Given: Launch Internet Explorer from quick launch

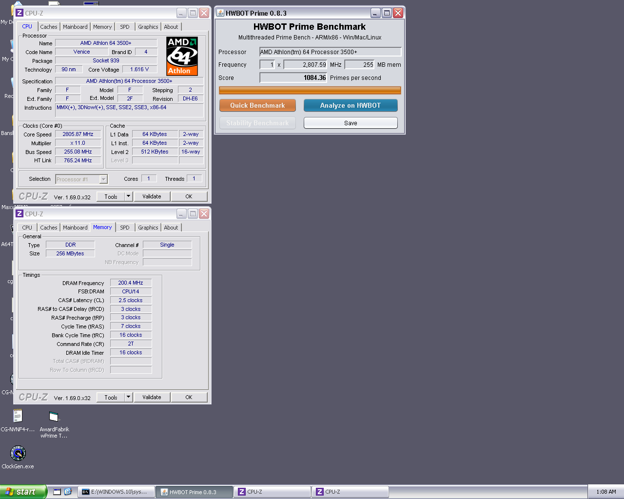Looking at the screenshot, I should (x=68, y=492).
